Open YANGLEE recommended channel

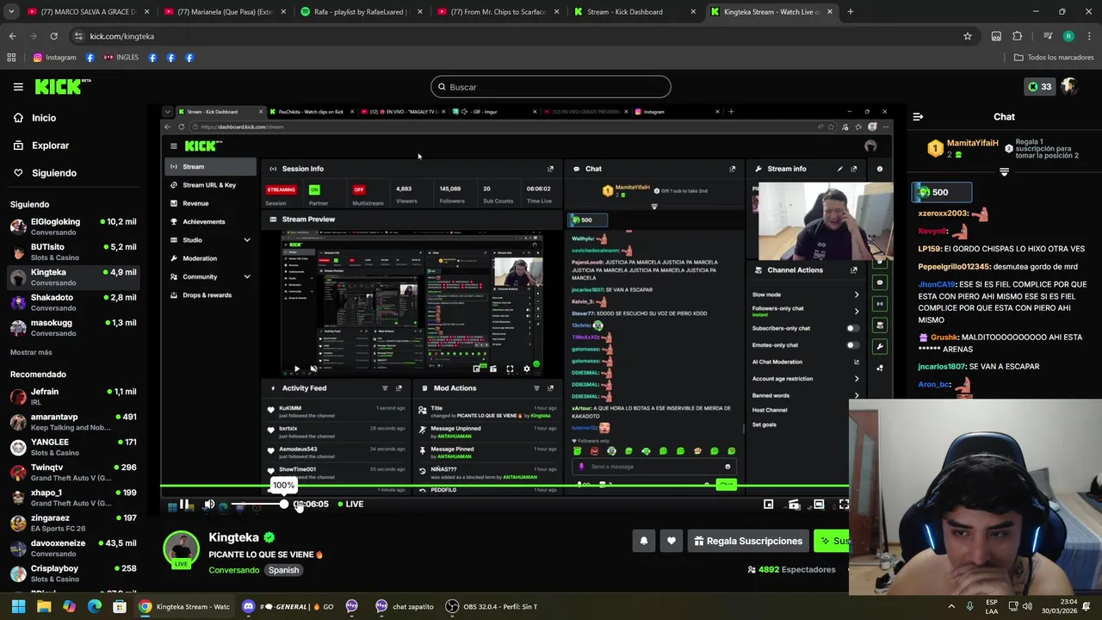tap(74, 447)
